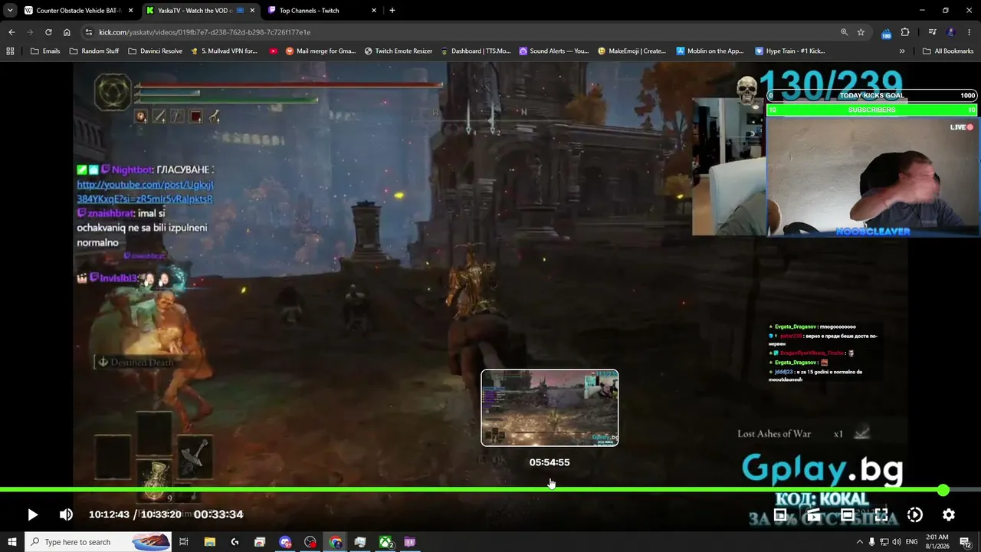
Task: Open the taskbar network icon
Action: click(884, 542)
